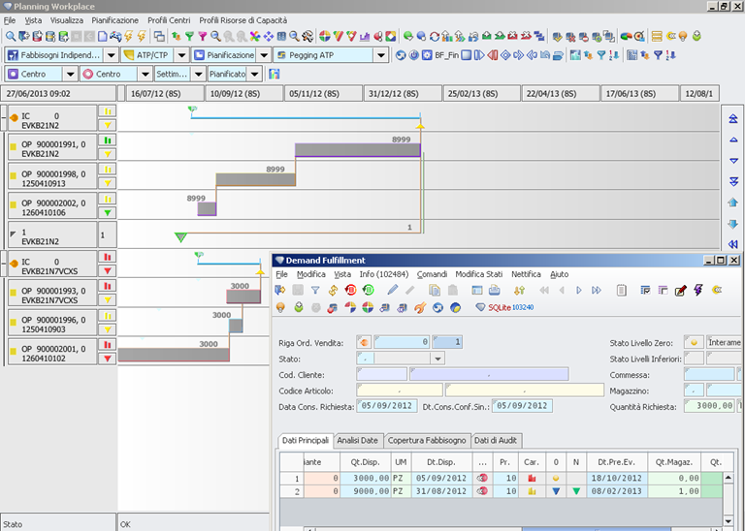Viewport: 745px width, 531px height.
Task: Open the Modifica Stati menu
Action: [x=479, y=274]
